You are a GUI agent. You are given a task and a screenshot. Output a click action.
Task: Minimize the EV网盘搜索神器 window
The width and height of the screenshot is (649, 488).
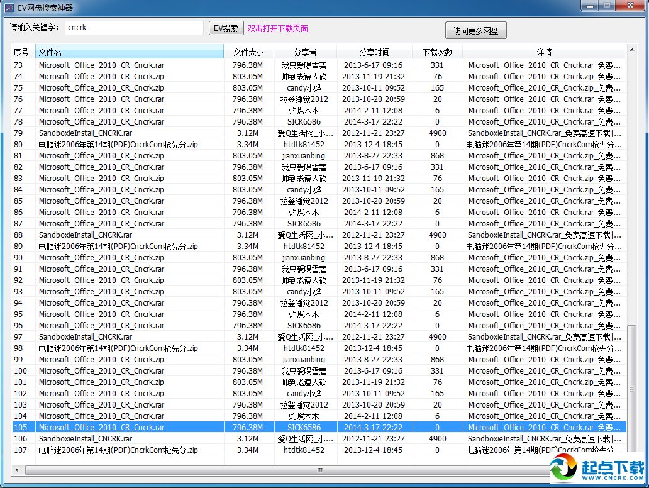(589, 6)
